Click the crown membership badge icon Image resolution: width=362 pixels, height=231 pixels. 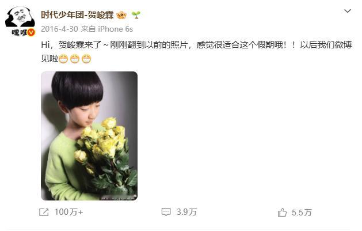[121, 15]
